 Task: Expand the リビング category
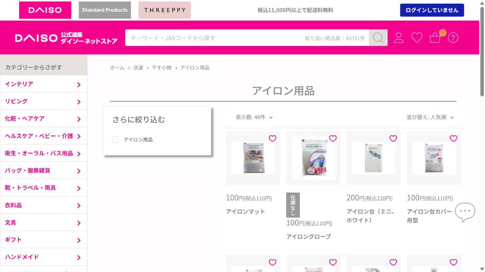[44, 101]
